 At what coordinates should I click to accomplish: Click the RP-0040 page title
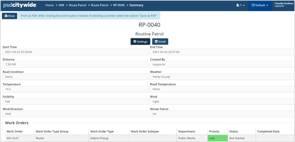point(149,25)
